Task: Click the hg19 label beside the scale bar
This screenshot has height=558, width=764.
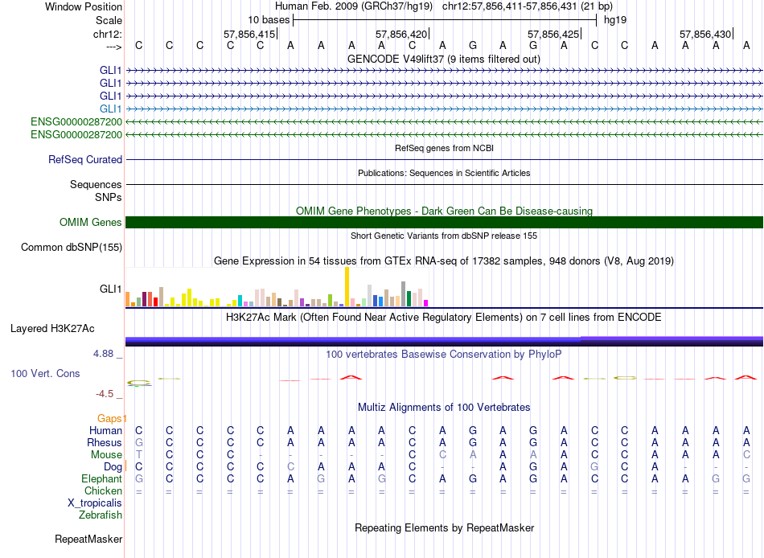Action: [615, 20]
